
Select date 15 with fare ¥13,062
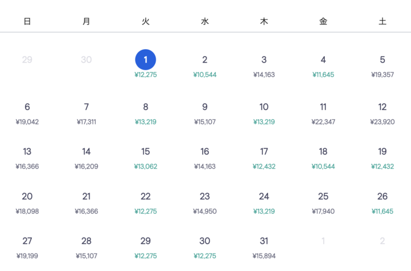[145, 158]
